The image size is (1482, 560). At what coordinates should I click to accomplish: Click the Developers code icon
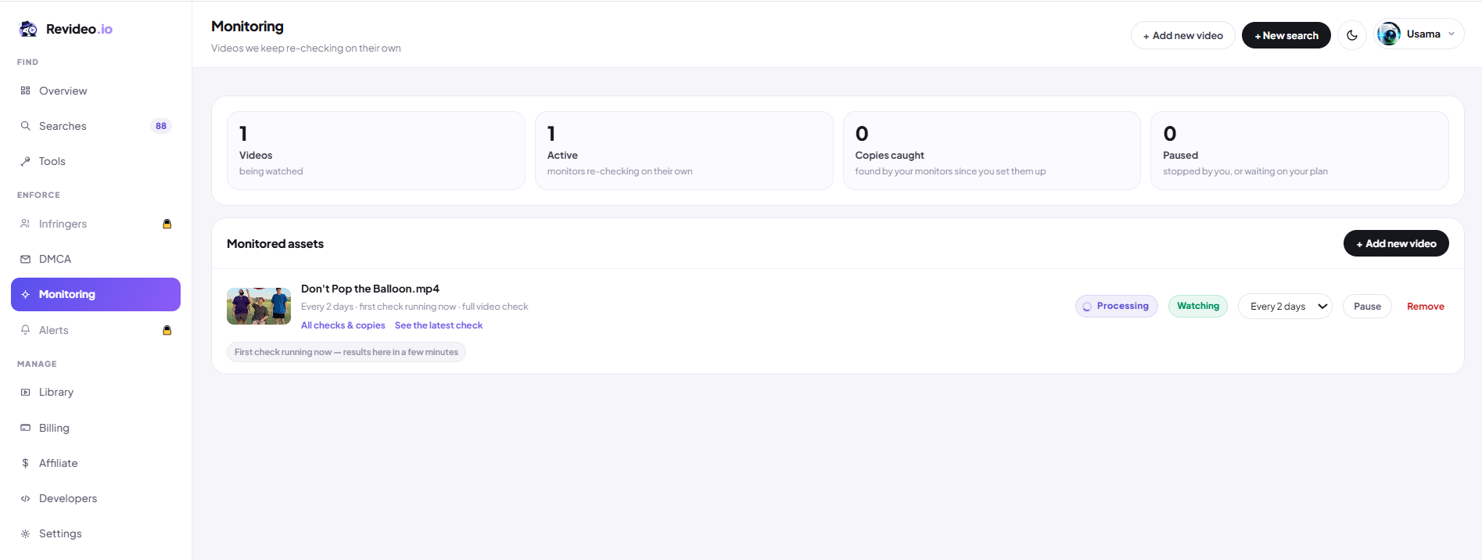(25, 498)
